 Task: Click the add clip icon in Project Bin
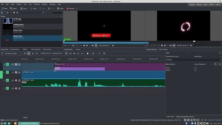click(2, 12)
